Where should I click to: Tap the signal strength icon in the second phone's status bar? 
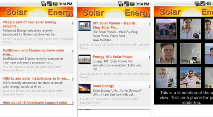pos(126,4)
